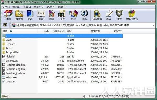This screenshot has width=157, height=100.
Task: Click the 添加 (Add) toolbar icon
Action: coord(8,15)
